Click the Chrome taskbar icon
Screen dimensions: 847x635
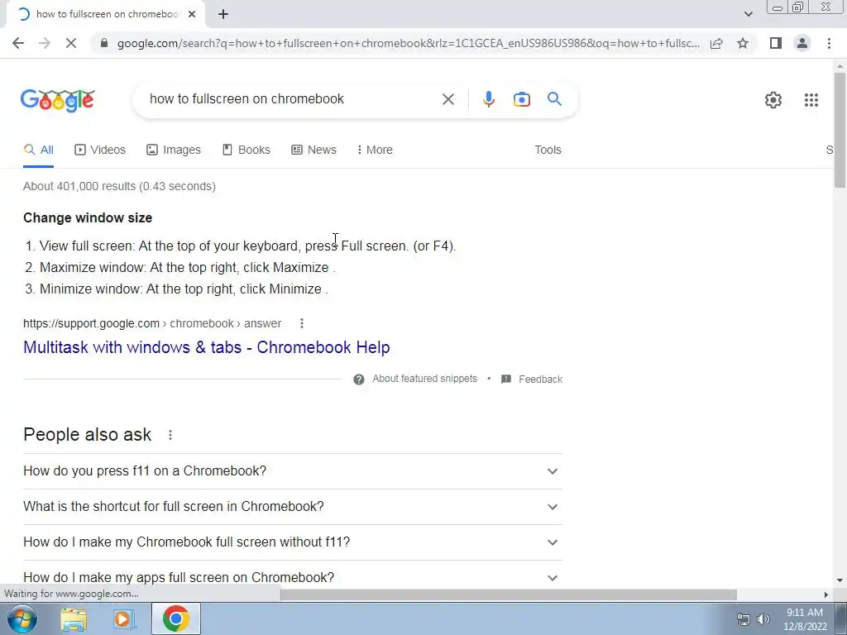[x=176, y=618]
